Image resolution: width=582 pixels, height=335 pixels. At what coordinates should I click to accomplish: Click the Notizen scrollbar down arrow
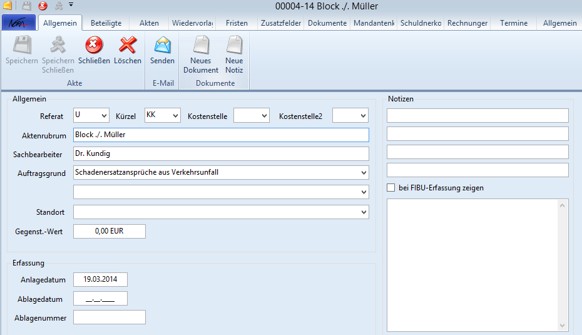(563, 326)
